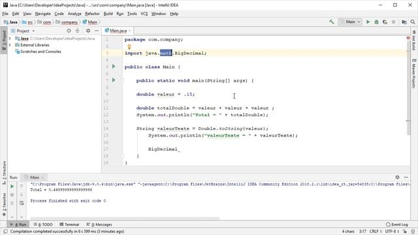Click the 3:17 caret position in the status bar

362,231
